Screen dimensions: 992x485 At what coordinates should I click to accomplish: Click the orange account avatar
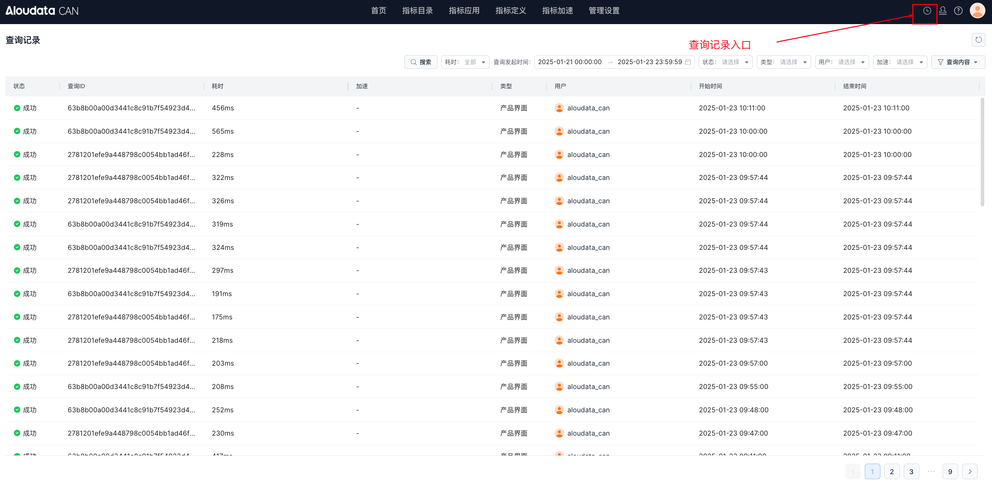977,11
